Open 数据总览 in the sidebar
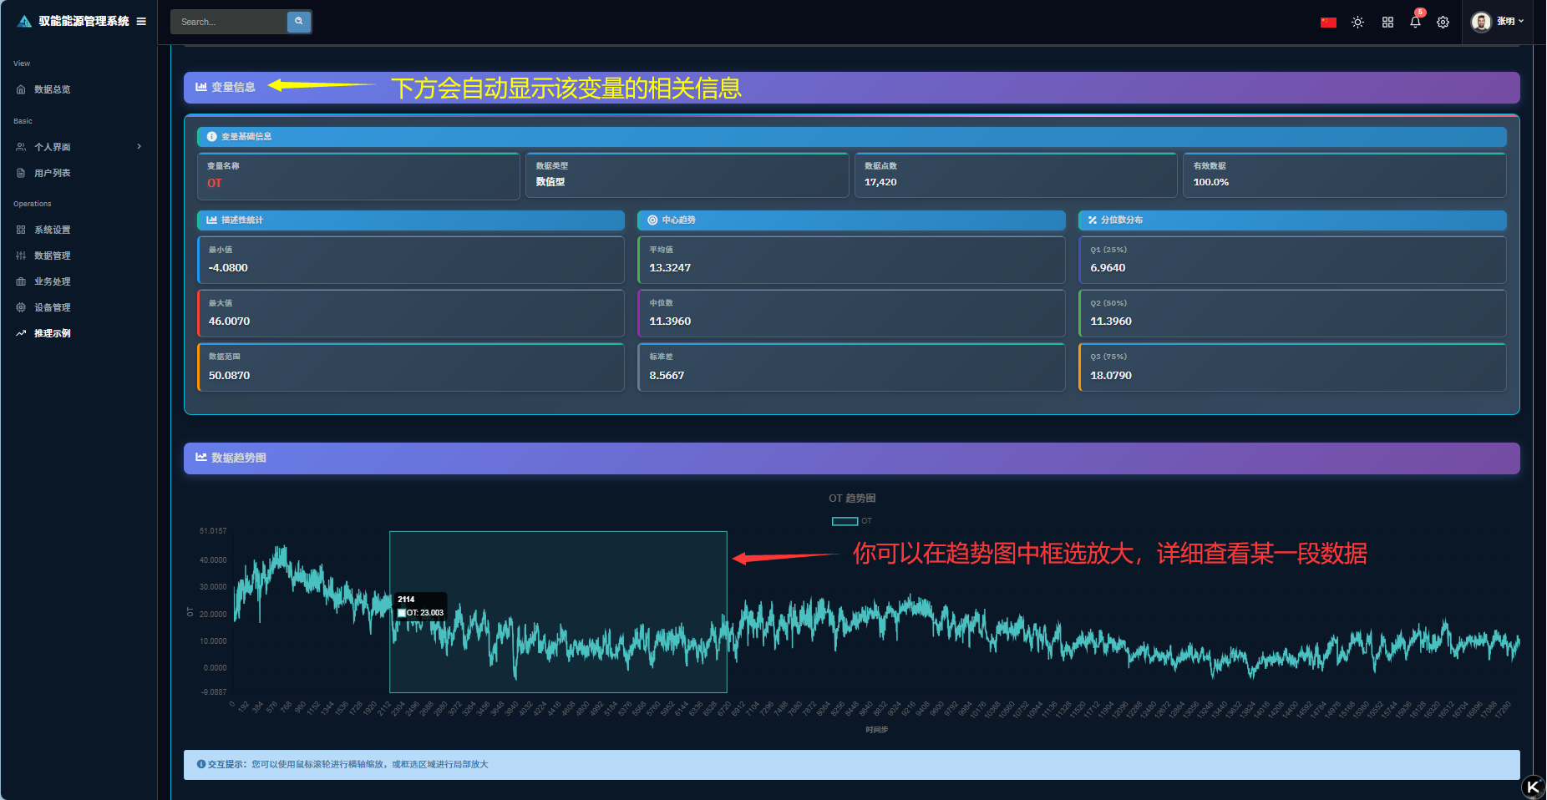Screen dimensions: 1547x800 [x=52, y=89]
